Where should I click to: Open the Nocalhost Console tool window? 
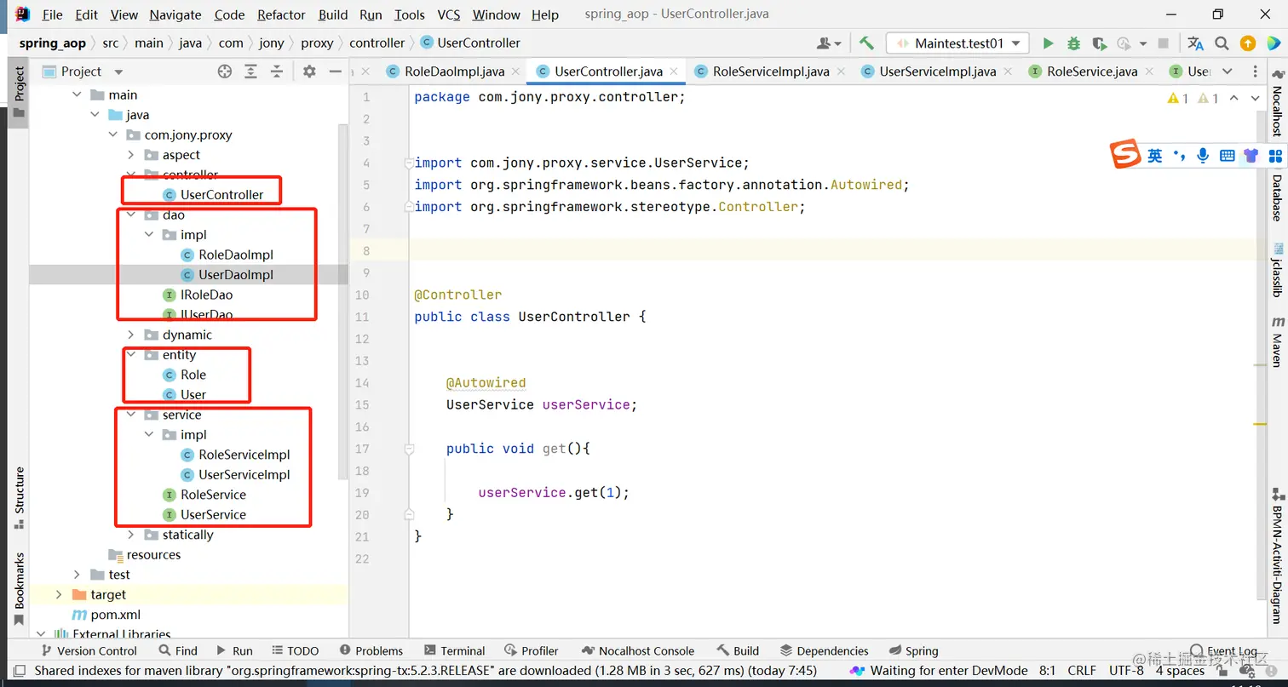(637, 650)
